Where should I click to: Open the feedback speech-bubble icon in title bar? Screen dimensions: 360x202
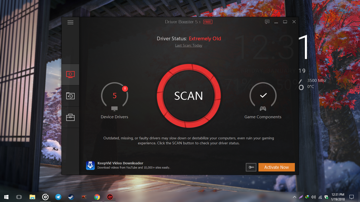coord(267,22)
